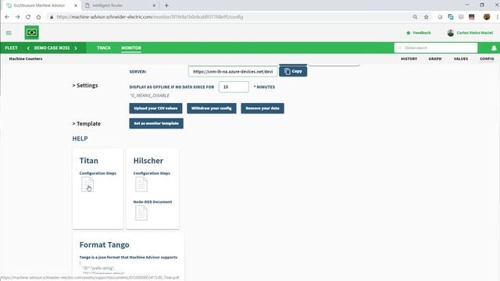Go to previous machine chevron
Image resolution: width=500 pixels, height=281 pixels.
point(28,48)
